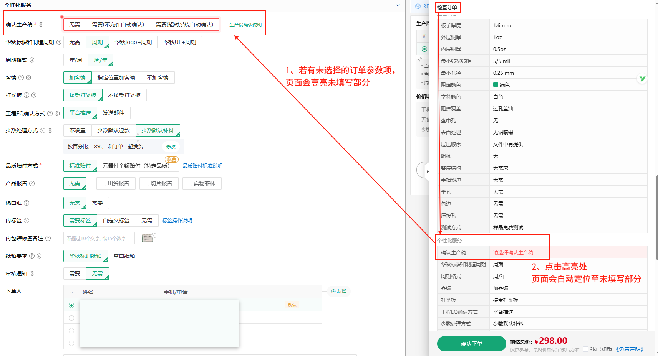Select 需要(不允许自动确认) option
This screenshot has width=658, height=356.
coord(118,25)
